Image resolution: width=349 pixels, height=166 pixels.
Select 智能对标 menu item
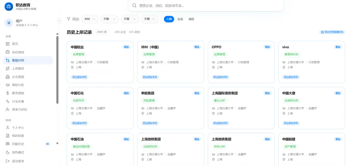28,60
